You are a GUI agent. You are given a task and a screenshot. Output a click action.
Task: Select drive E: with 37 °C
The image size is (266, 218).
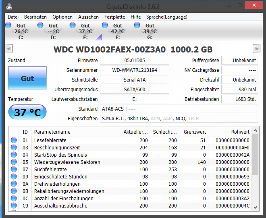click(x=85, y=31)
